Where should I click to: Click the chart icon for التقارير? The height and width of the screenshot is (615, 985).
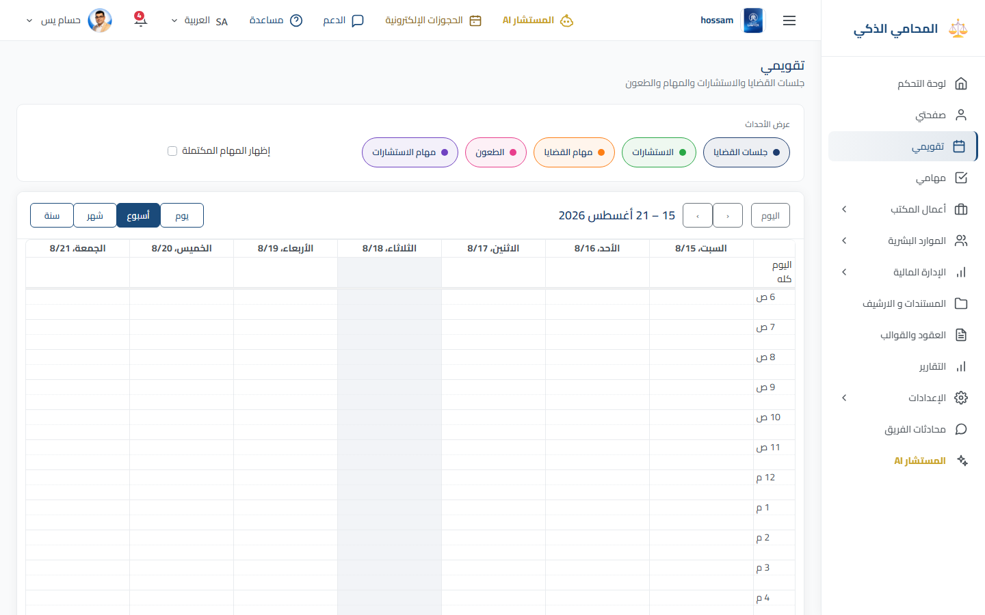click(x=961, y=366)
